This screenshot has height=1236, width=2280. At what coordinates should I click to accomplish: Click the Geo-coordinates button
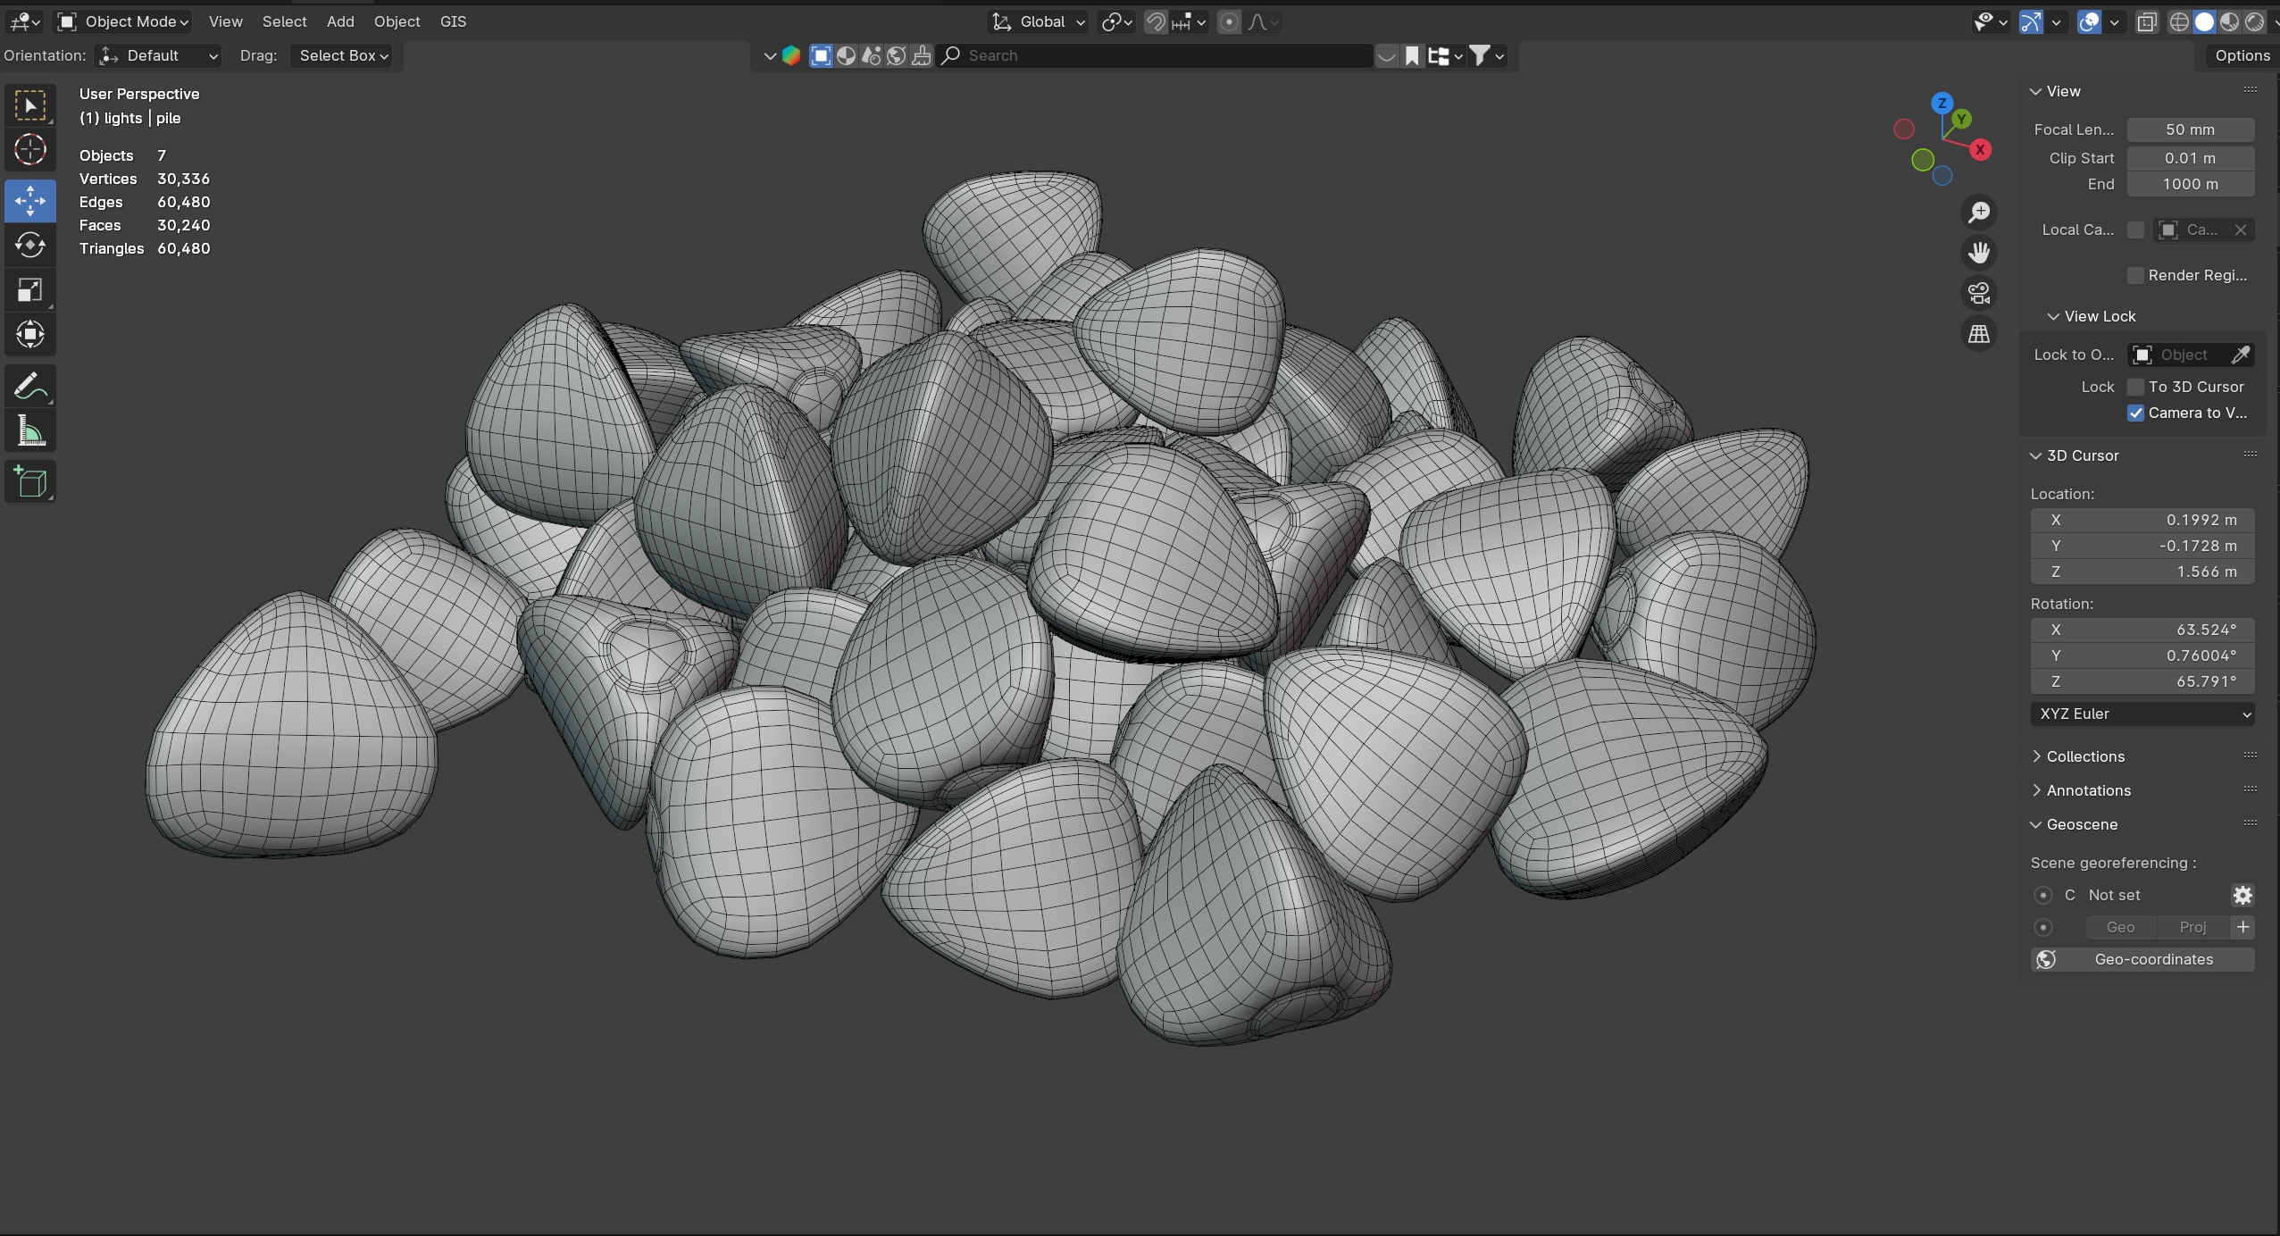tap(2142, 959)
